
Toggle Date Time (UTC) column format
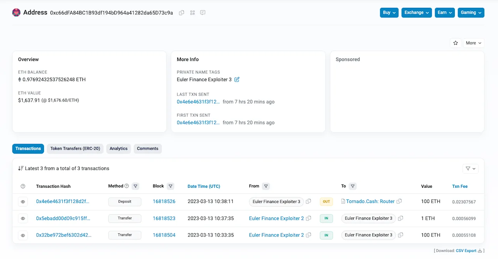pos(204,186)
